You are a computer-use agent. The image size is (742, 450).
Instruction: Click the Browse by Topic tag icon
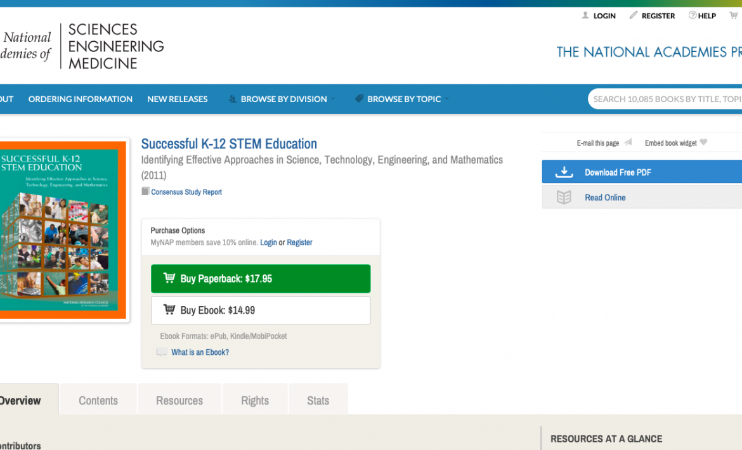click(x=359, y=98)
